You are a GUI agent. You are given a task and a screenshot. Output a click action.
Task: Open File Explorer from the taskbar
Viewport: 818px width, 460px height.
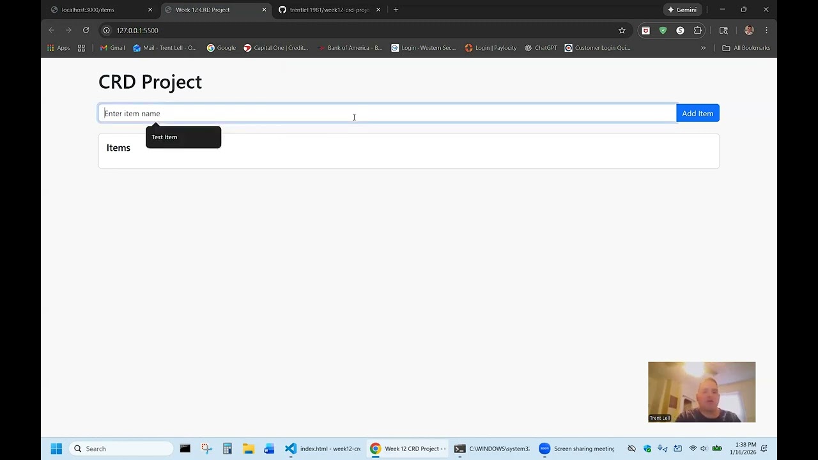pos(248,448)
